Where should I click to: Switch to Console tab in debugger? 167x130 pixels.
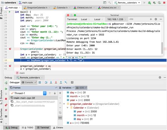click(29, 83)
